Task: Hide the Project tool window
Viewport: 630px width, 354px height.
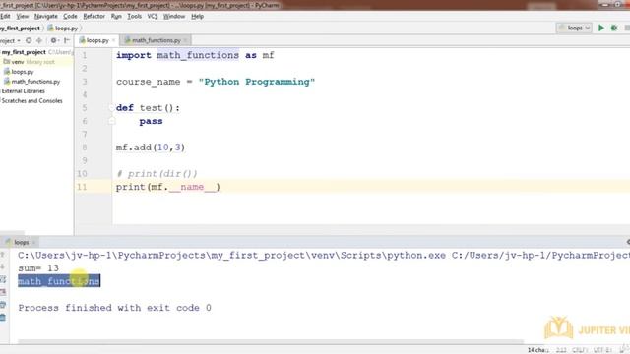Action: pos(67,40)
